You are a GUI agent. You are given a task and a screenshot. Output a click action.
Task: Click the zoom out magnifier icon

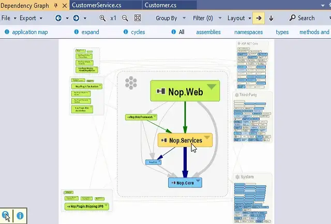(x=125, y=18)
